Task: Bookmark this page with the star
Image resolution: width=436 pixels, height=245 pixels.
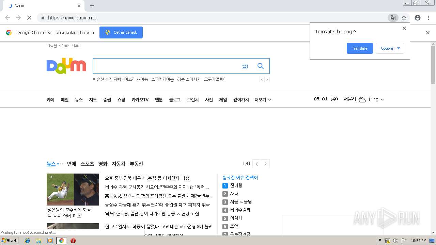Action: [x=404, y=18]
